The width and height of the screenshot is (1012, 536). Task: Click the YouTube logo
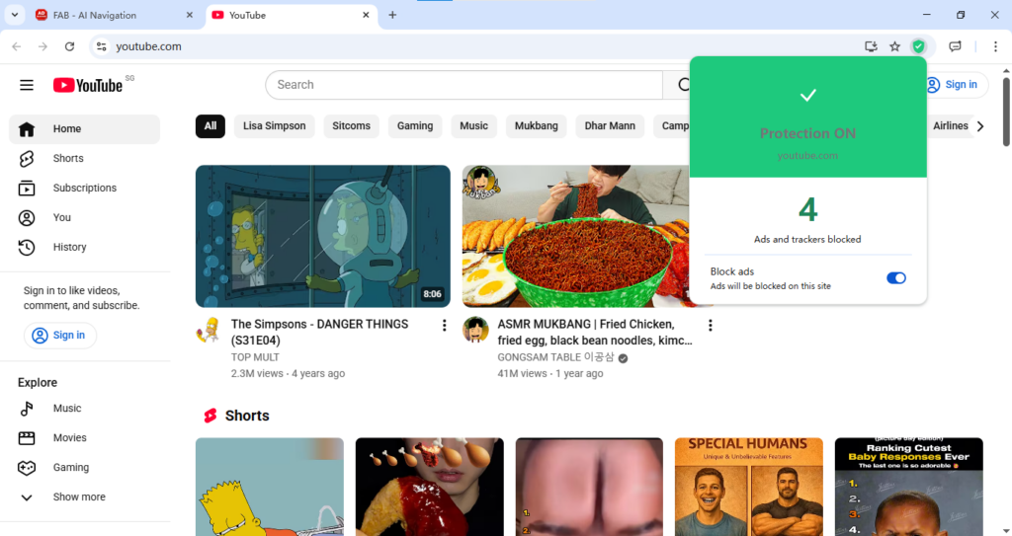(88, 85)
